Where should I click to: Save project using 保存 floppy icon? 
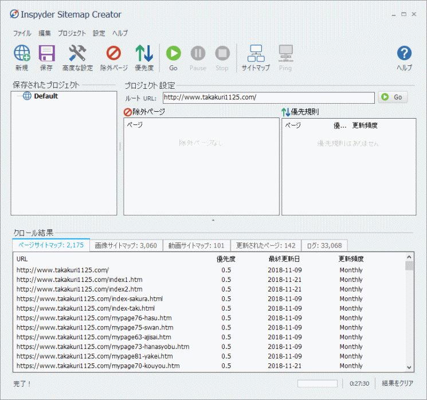click(46, 58)
